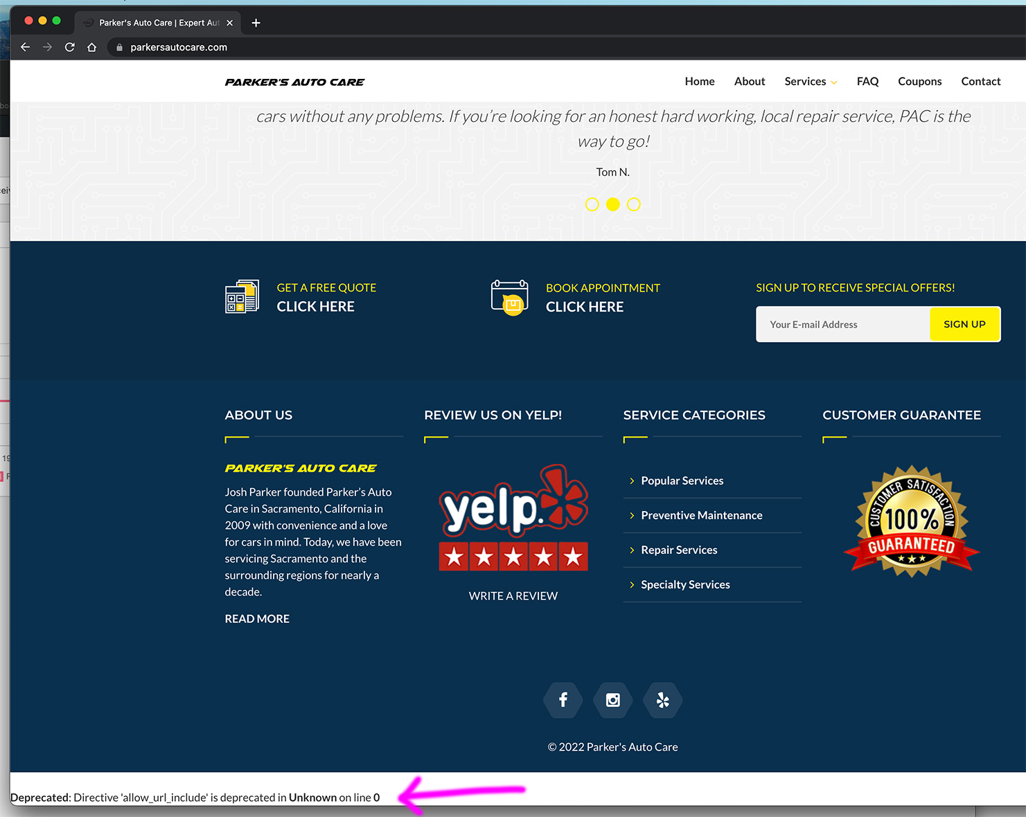Open Repair Services category
This screenshot has height=817, width=1026.
679,550
